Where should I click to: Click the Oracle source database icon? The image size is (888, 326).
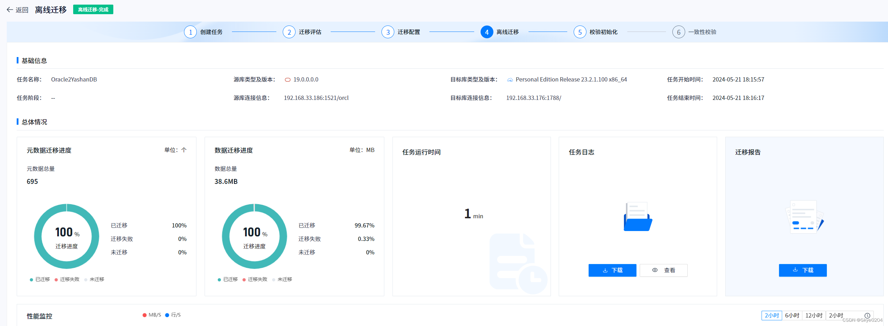click(x=288, y=79)
